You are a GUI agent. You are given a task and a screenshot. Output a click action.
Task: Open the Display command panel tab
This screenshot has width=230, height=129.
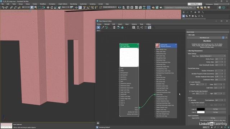click(199, 12)
